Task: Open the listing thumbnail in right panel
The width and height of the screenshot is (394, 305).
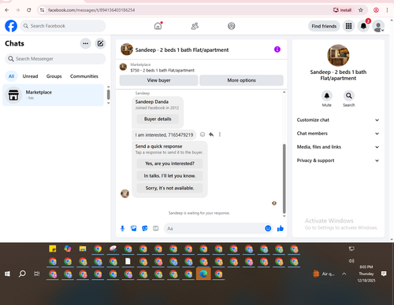Action: point(338,55)
